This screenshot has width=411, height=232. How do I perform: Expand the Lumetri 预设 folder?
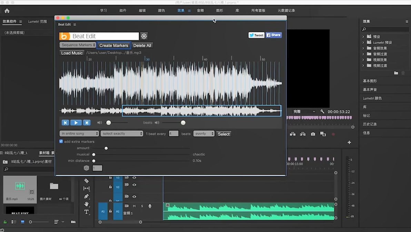click(363, 42)
